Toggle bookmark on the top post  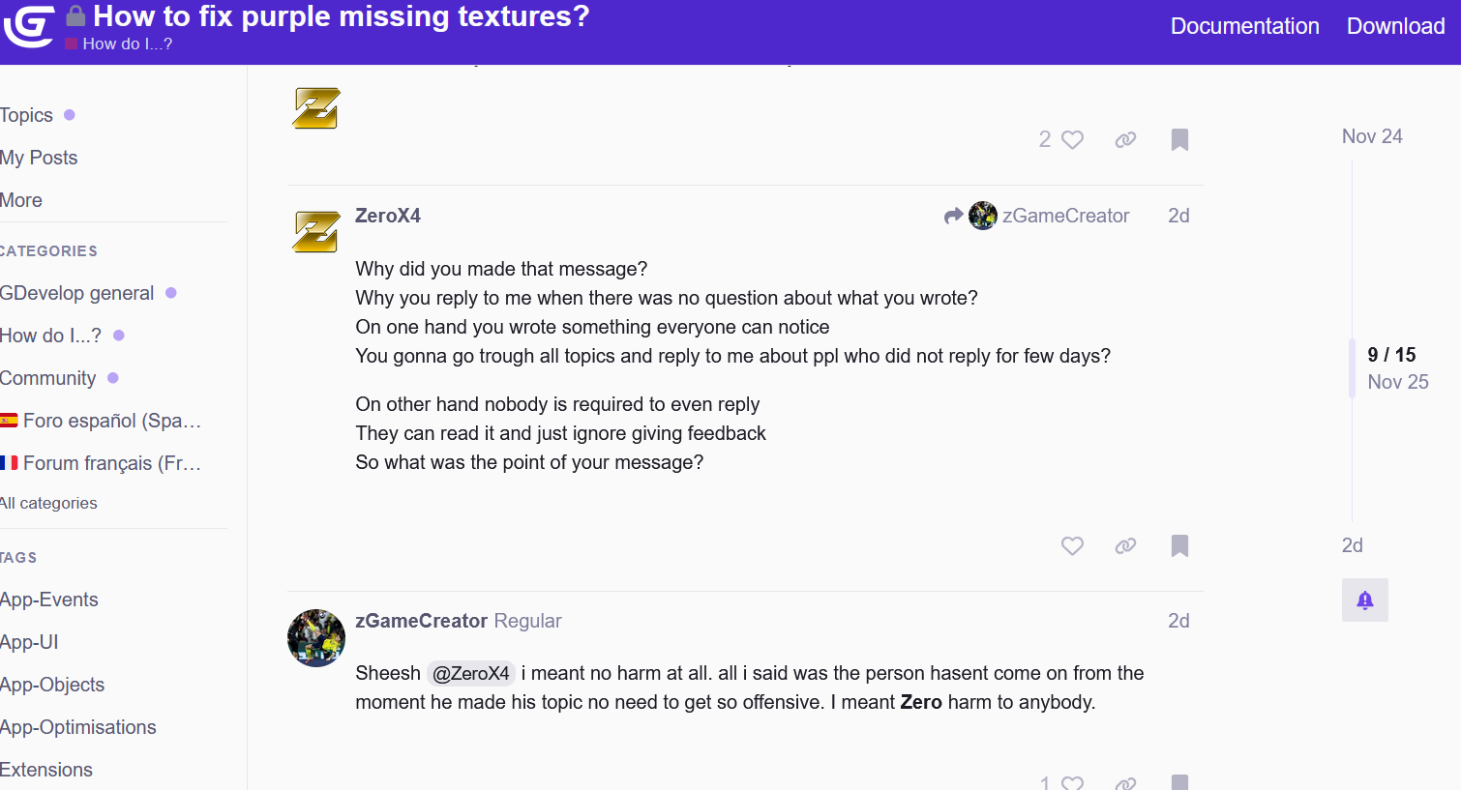[x=1179, y=140]
